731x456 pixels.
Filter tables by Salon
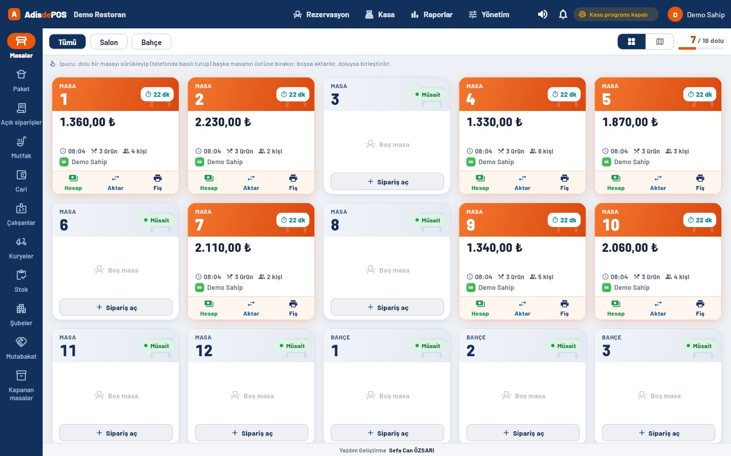pos(109,42)
